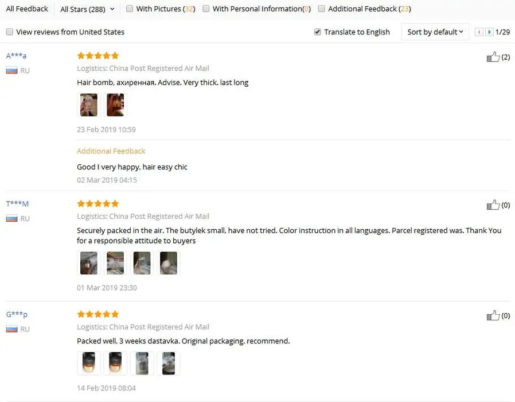Go to the next page of reviews
Image resolution: width=515 pixels, height=402 pixels.
(488, 32)
